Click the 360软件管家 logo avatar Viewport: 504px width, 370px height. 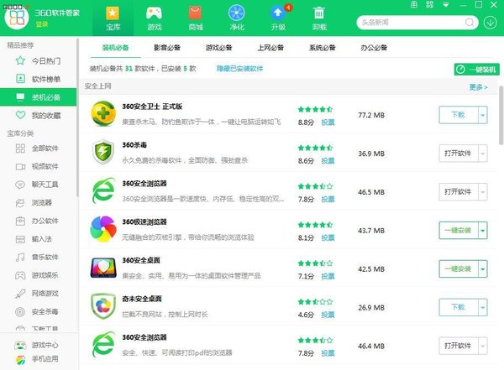click(x=17, y=18)
